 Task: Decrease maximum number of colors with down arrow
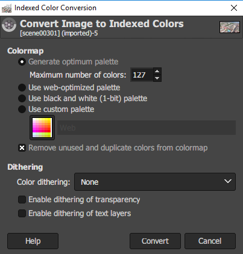click(x=157, y=78)
